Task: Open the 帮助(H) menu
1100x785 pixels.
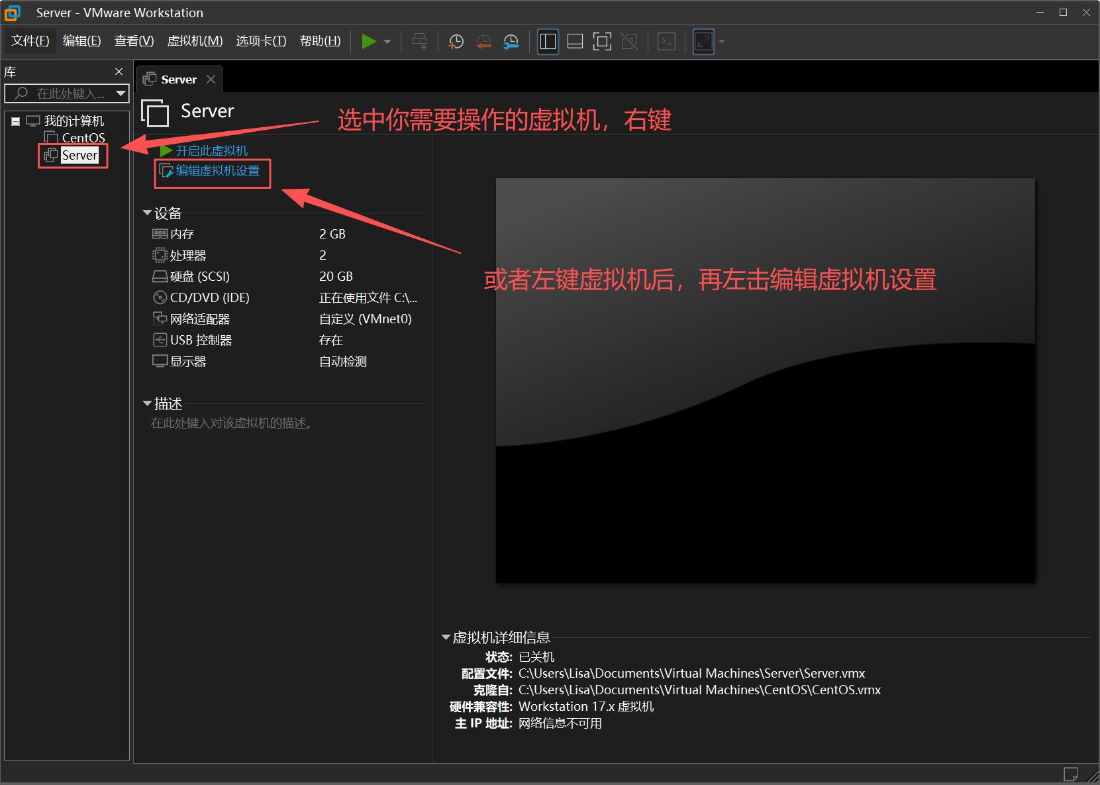Action: point(320,41)
